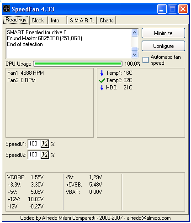Image resolution: width=191 pixels, height=223 pixels.
Task: Click the green checkmark beside Temp2
Action: (x=102, y=80)
